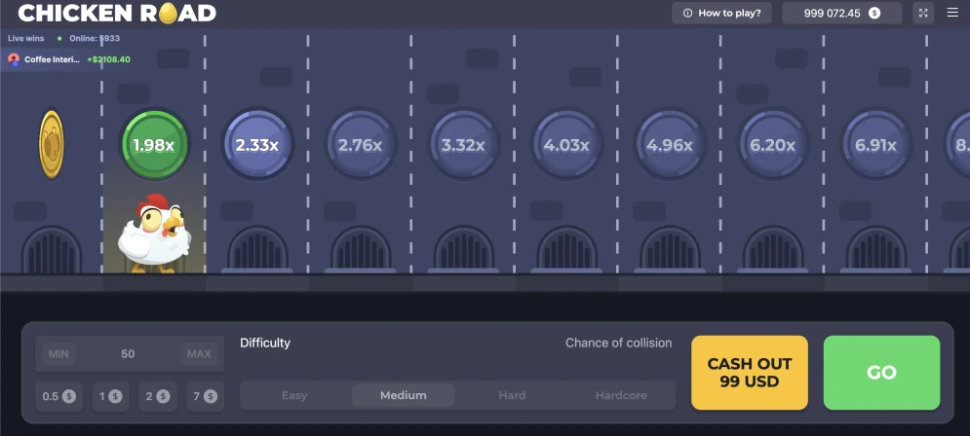Choose Easy difficulty
Screen dimensions: 970x436
[x=294, y=395]
